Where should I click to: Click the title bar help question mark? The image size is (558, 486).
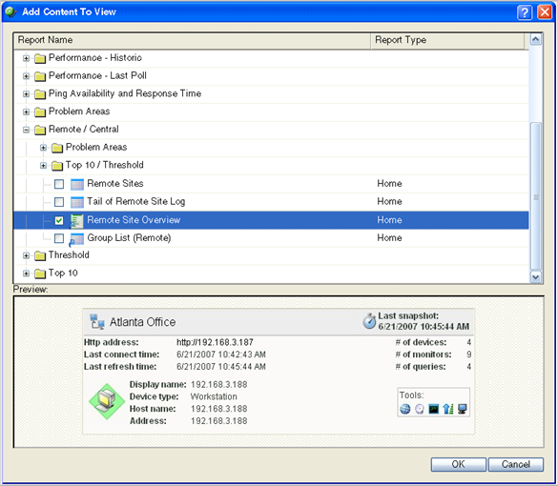pos(525,12)
